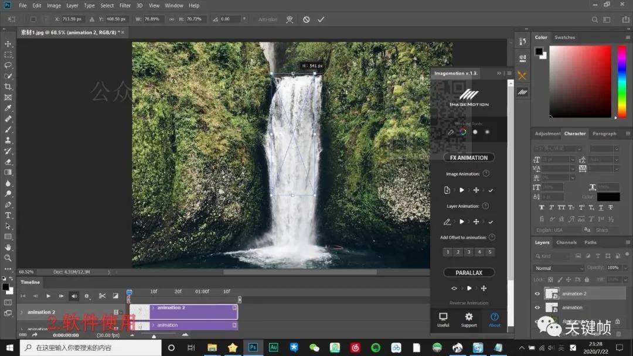The image size is (633, 356).
Task: Expand the animation 2 timeline track
Action: (x=22, y=312)
